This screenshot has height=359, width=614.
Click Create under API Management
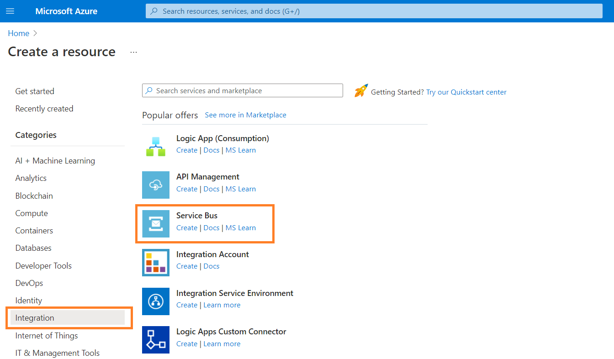187,189
